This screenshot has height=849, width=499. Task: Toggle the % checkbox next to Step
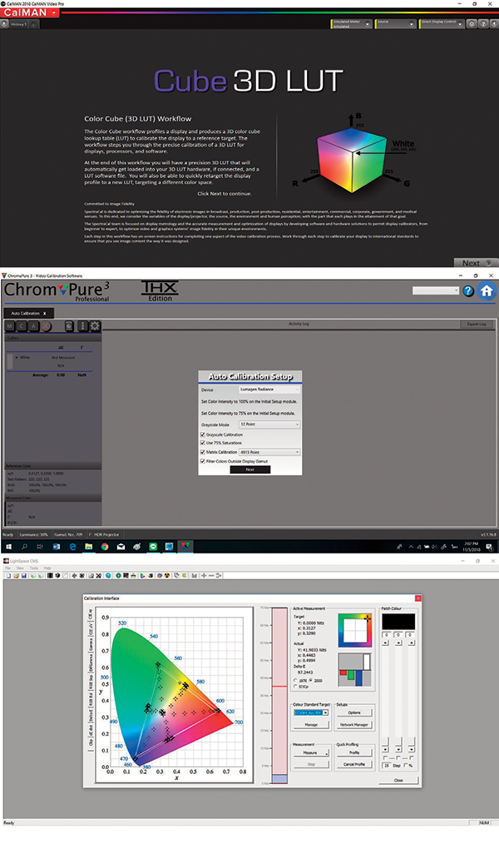click(407, 766)
